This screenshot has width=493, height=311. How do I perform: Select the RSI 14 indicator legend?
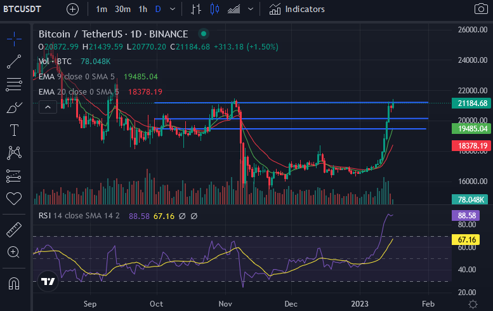(x=79, y=216)
